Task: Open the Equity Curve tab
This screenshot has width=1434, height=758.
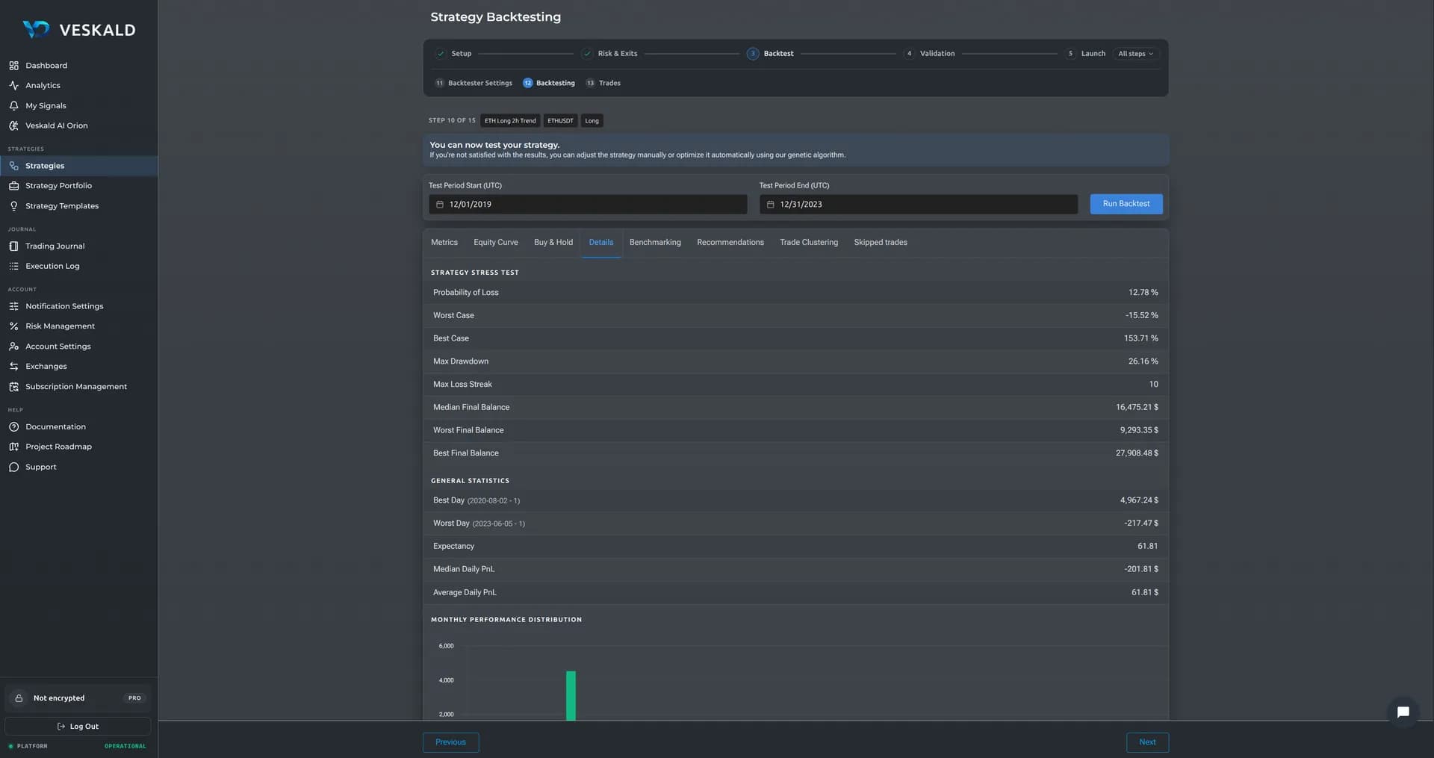Action: pyautogui.click(x=496, y=243)
